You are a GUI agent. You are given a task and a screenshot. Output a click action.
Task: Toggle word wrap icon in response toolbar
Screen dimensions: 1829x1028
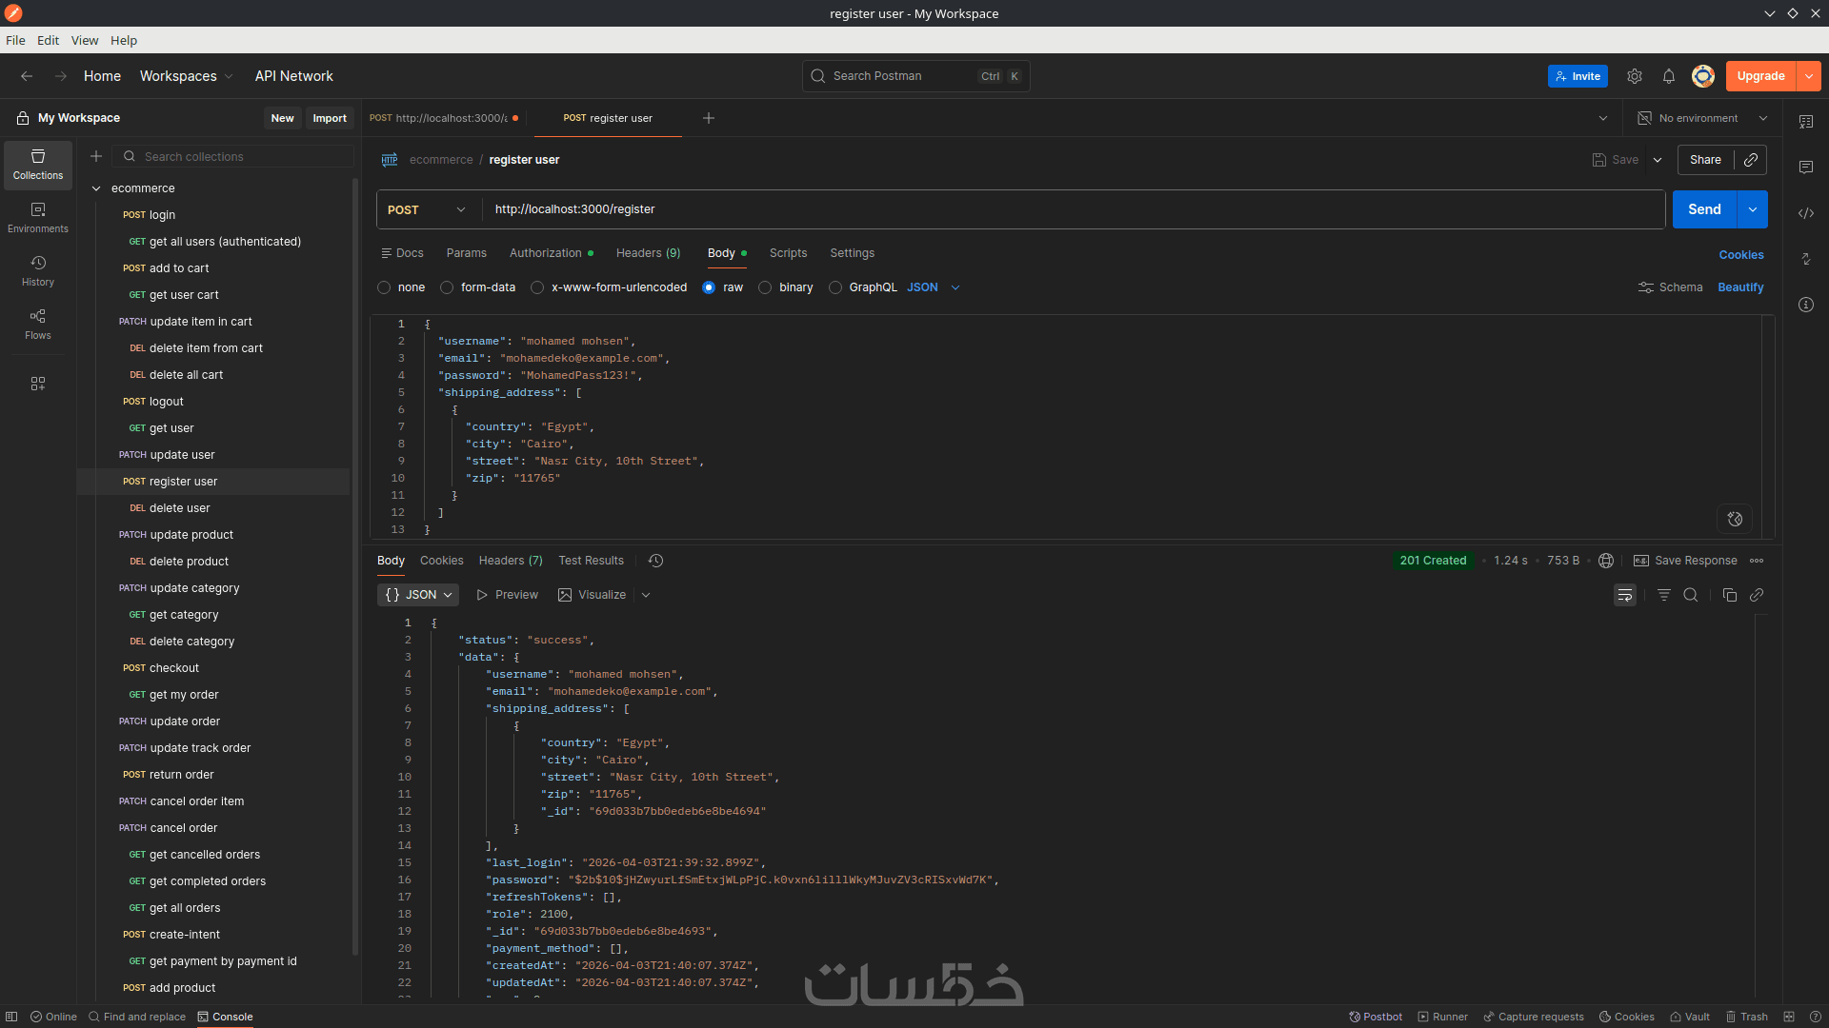click(1625, 595)
